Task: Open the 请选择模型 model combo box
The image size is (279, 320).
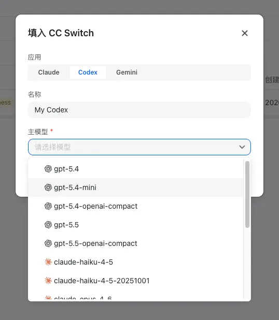Action: 139,147
